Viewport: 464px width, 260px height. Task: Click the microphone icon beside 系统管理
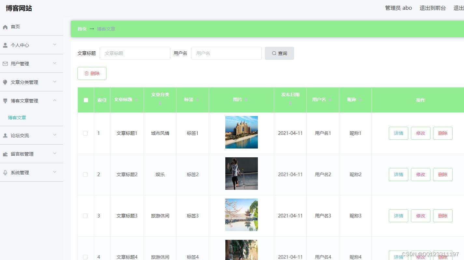(5, 173)
